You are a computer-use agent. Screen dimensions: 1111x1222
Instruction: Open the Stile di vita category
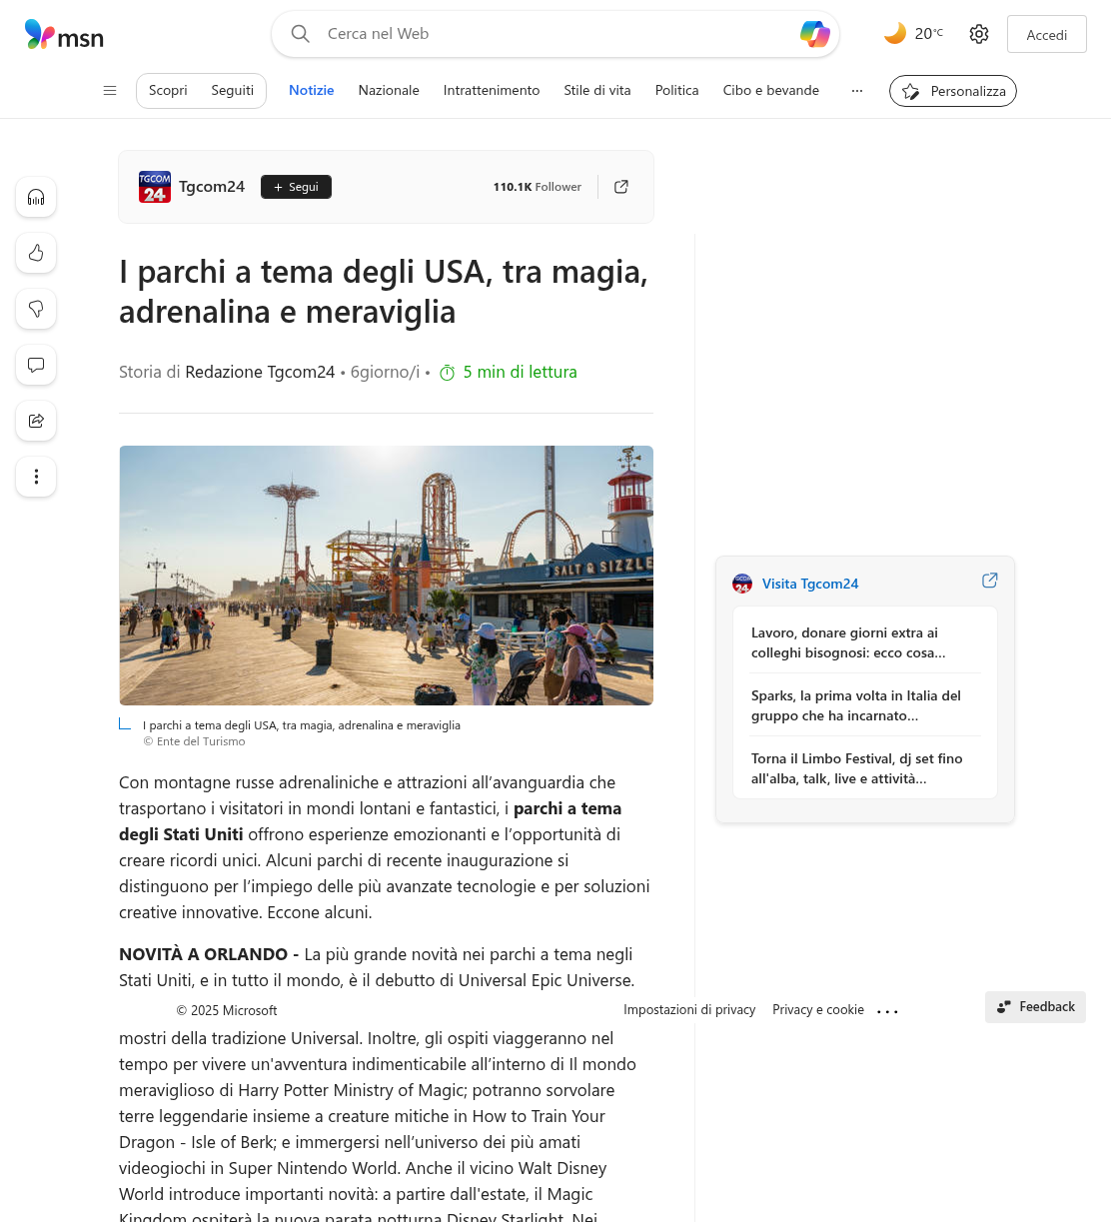[597, 90]
